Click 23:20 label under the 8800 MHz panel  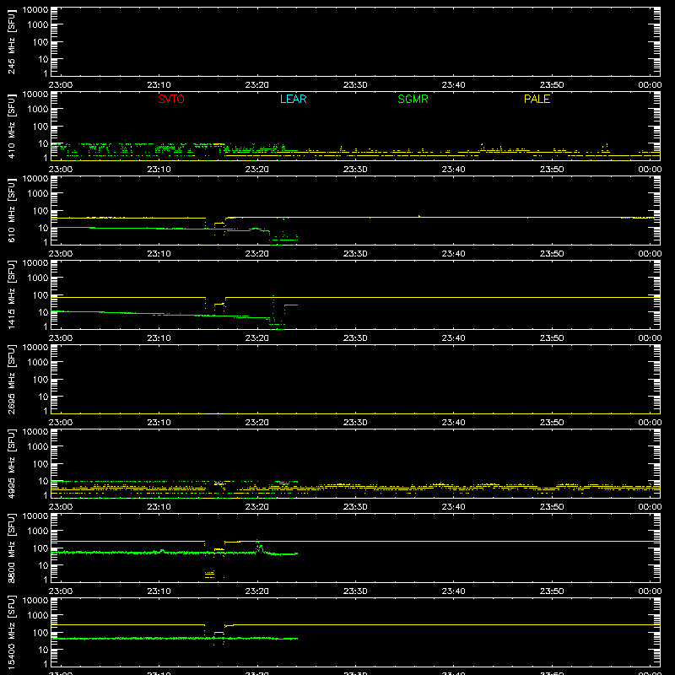click(x=257, y=591)
